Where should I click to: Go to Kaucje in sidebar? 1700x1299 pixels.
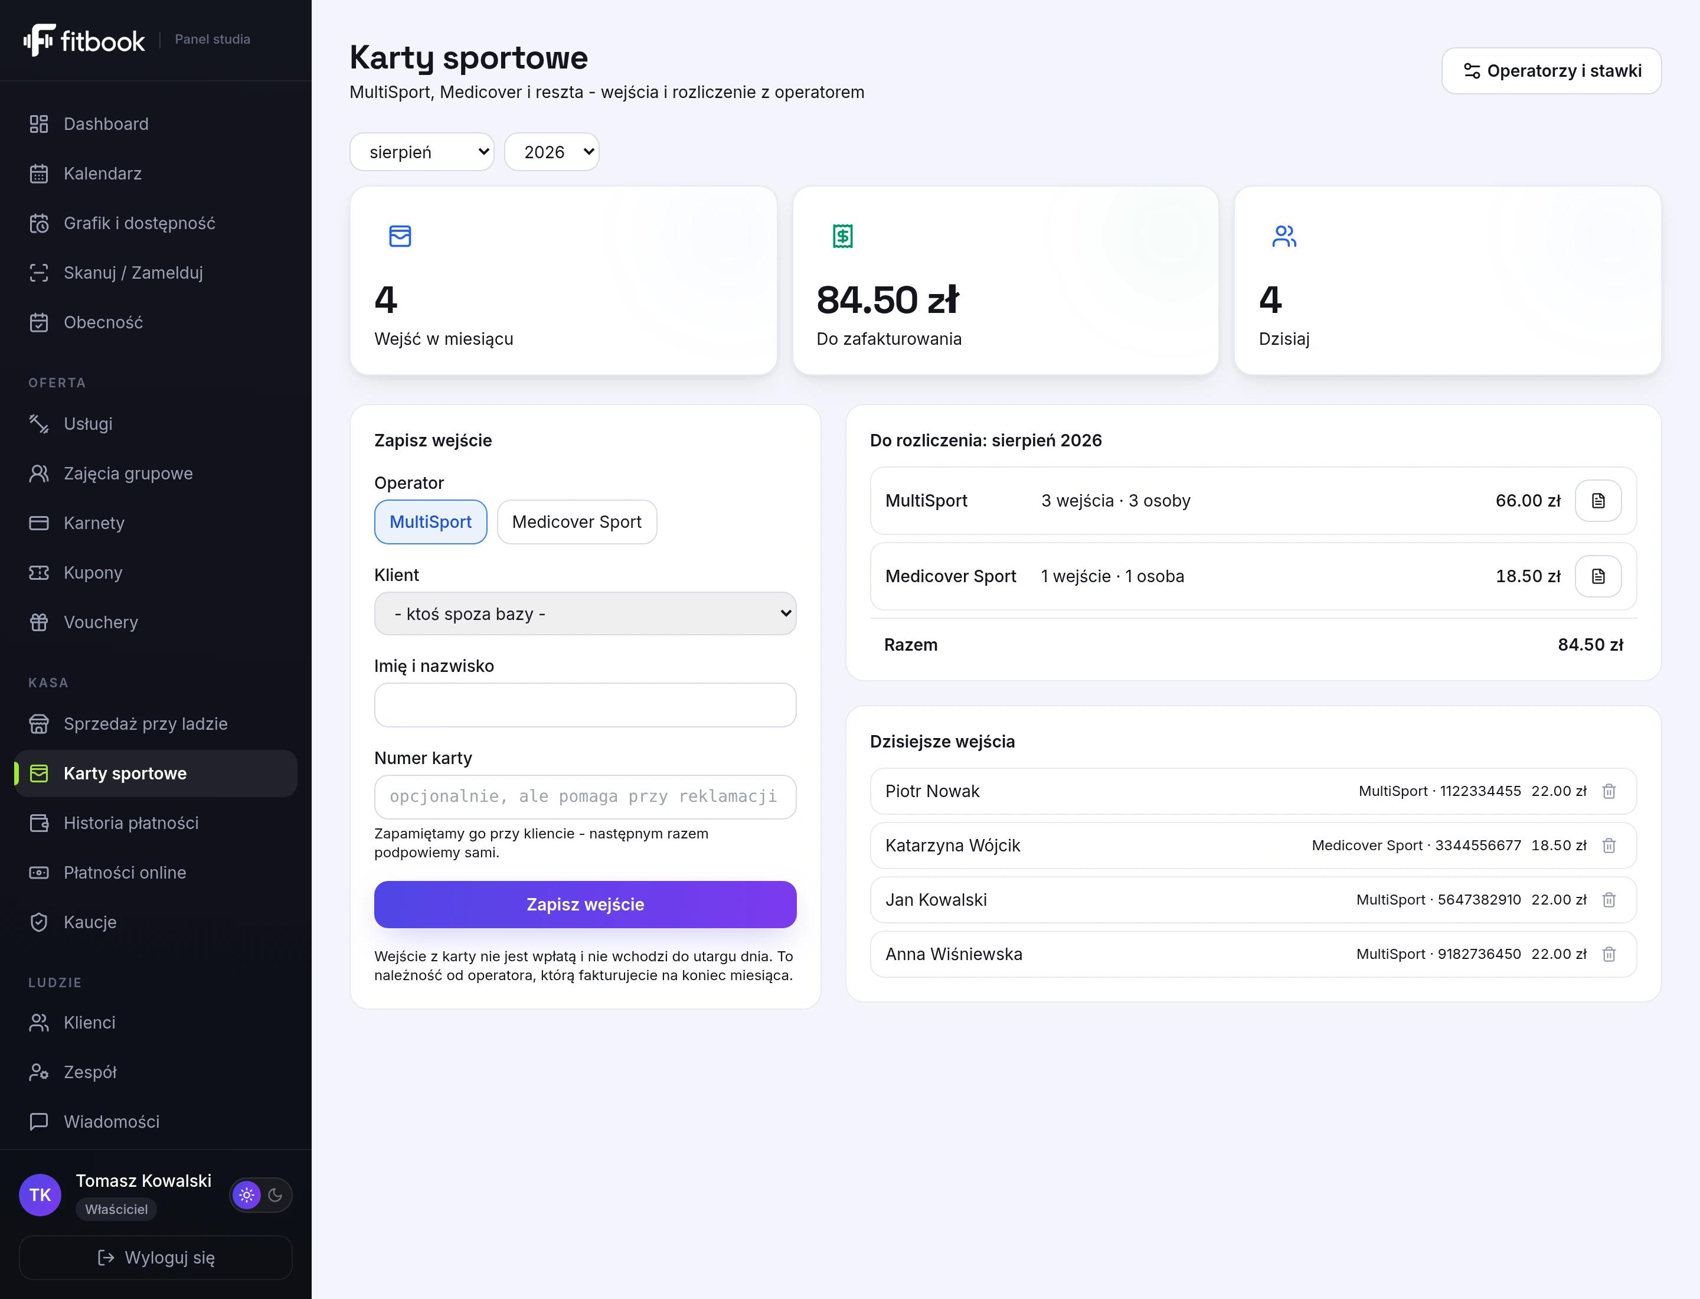click(156, 922)
